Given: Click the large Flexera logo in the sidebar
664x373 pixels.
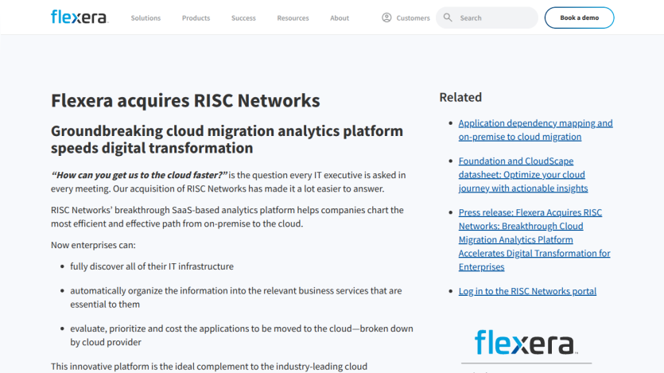Looking at the screenshot, I should 526,343.
